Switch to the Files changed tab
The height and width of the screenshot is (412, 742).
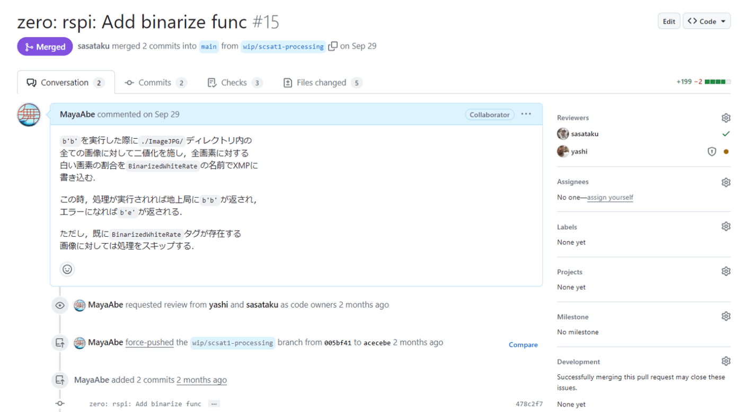[323, 83]
